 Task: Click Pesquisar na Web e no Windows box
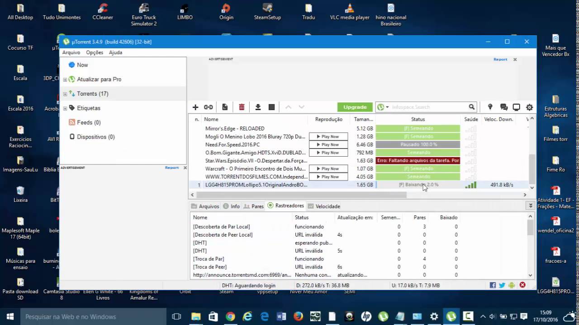[x=93, y=316]
